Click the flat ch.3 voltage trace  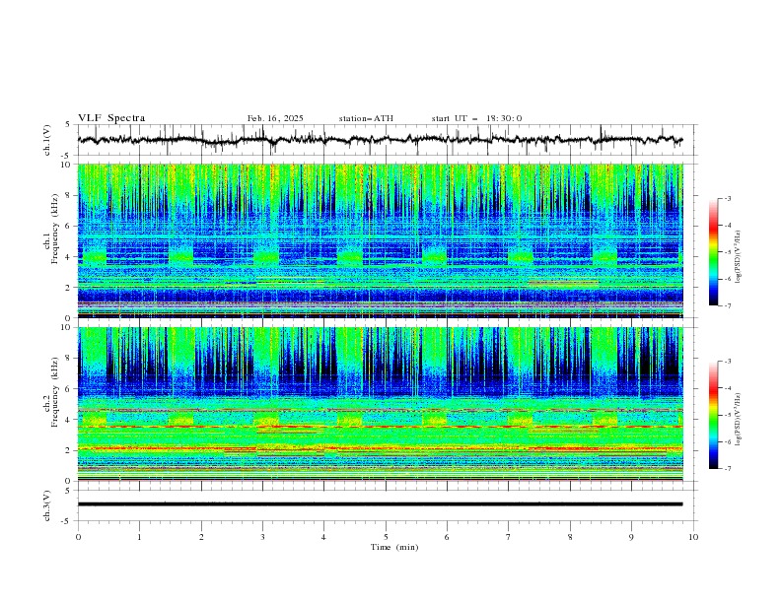[380, 504]
